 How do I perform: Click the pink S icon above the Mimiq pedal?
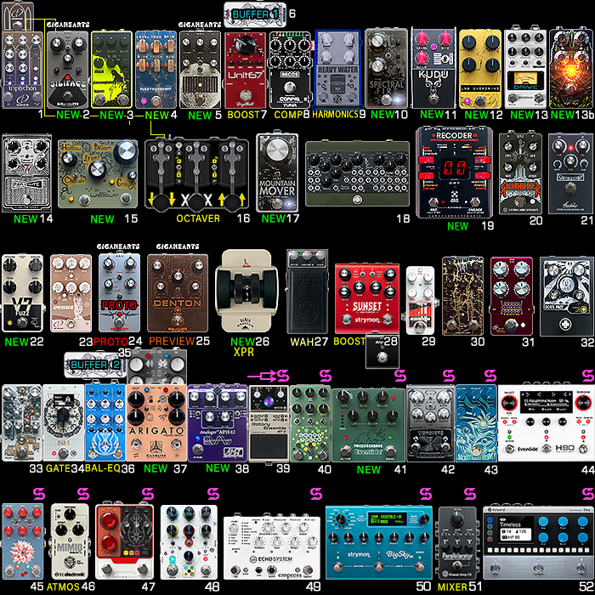click(x=83, y=494)
